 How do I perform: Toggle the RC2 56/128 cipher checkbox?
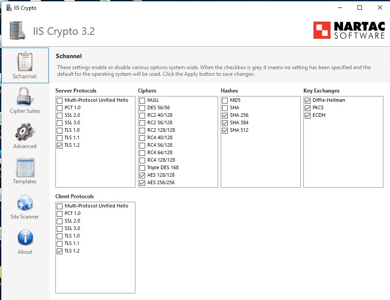(142, 123)
